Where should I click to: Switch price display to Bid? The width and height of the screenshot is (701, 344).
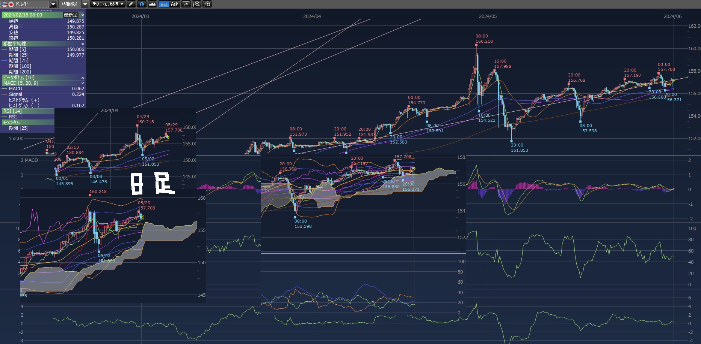point(163,4)
